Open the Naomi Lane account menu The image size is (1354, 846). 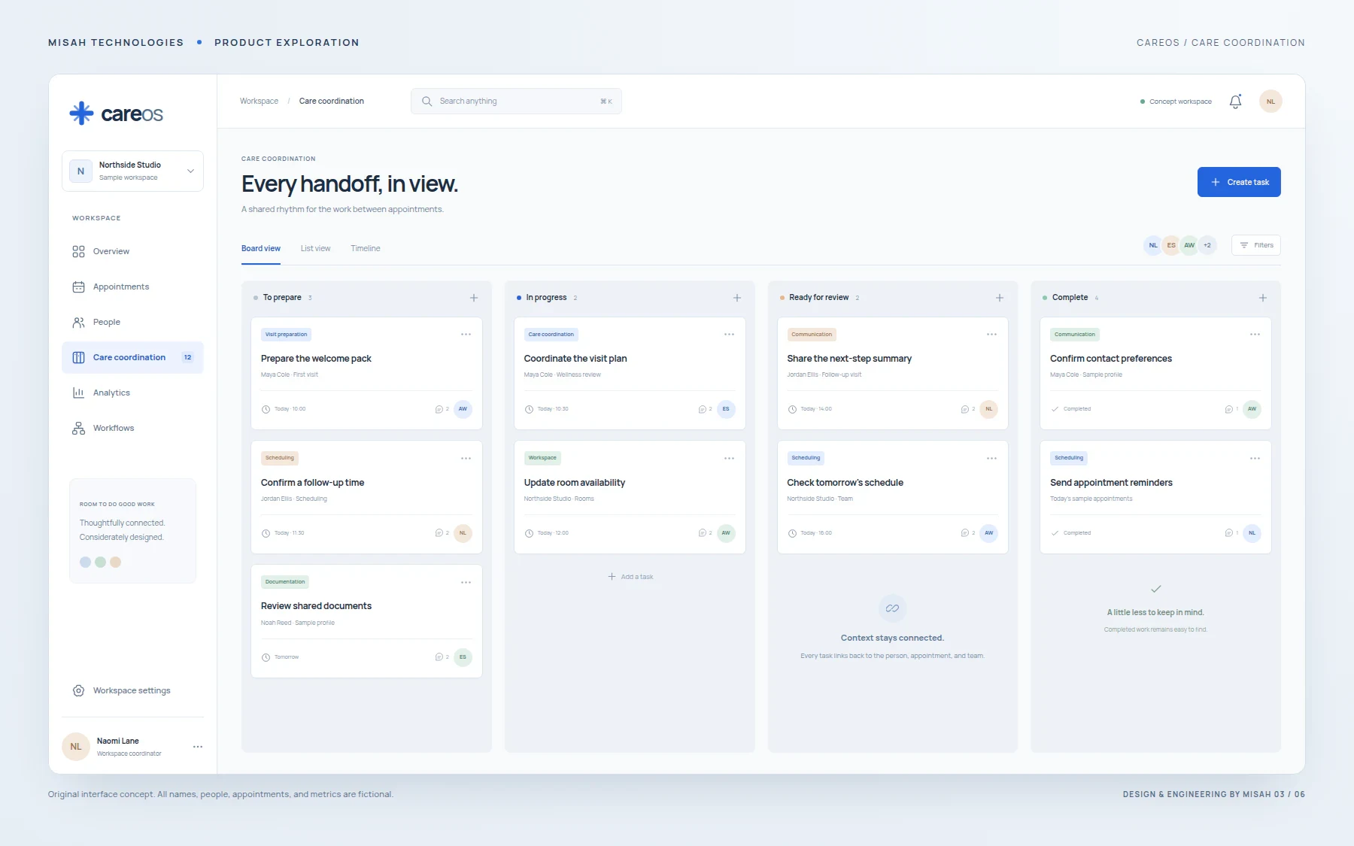tap(198, 747)
